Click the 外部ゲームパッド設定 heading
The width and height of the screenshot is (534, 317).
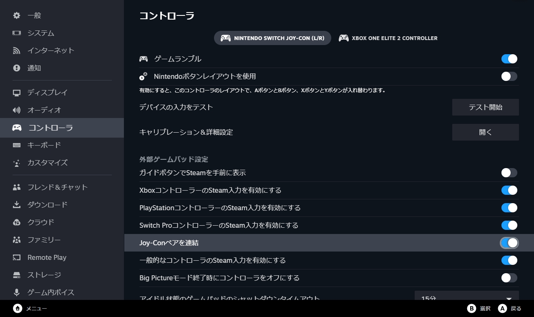174,159
